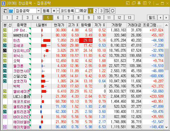170x131 pixels.
Task: Click the right arrow field scroll button
Action: tap(166, 18)
